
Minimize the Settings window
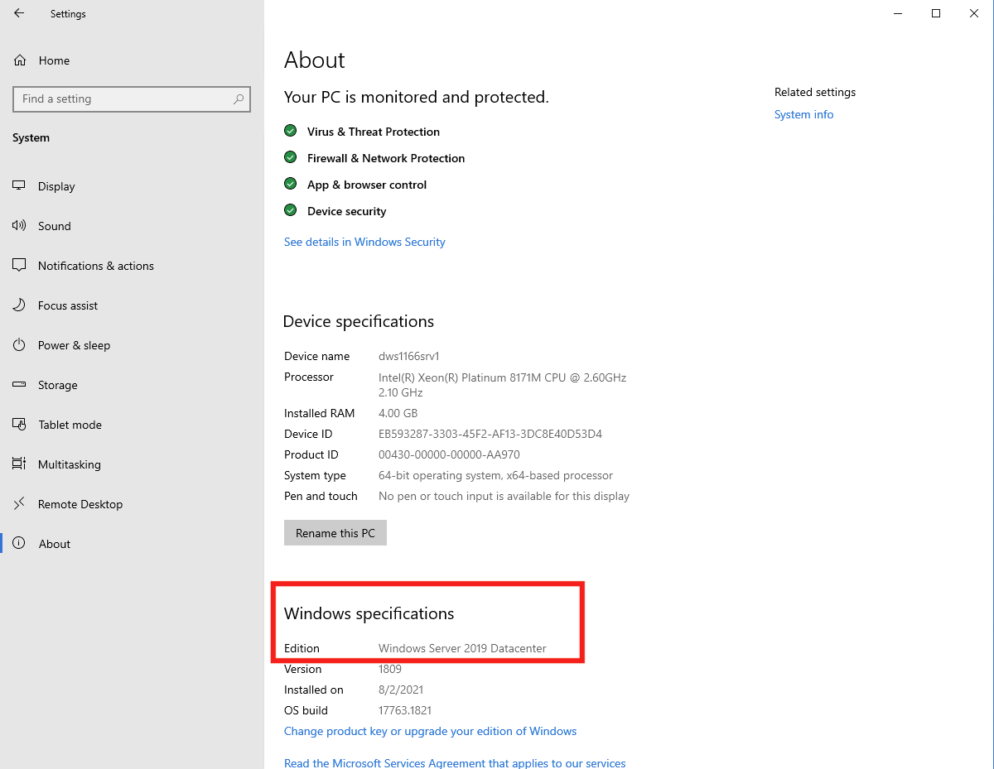pos(897,13)
